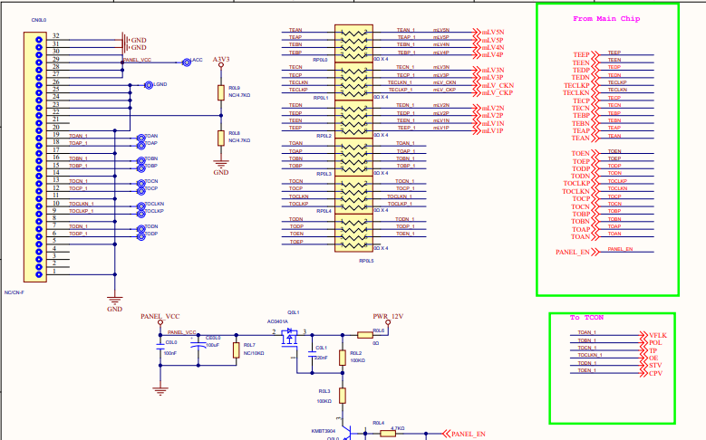Select connector pin number 1
The height and width of the screenshot is (440, 706).
click(x=54, y=271)
